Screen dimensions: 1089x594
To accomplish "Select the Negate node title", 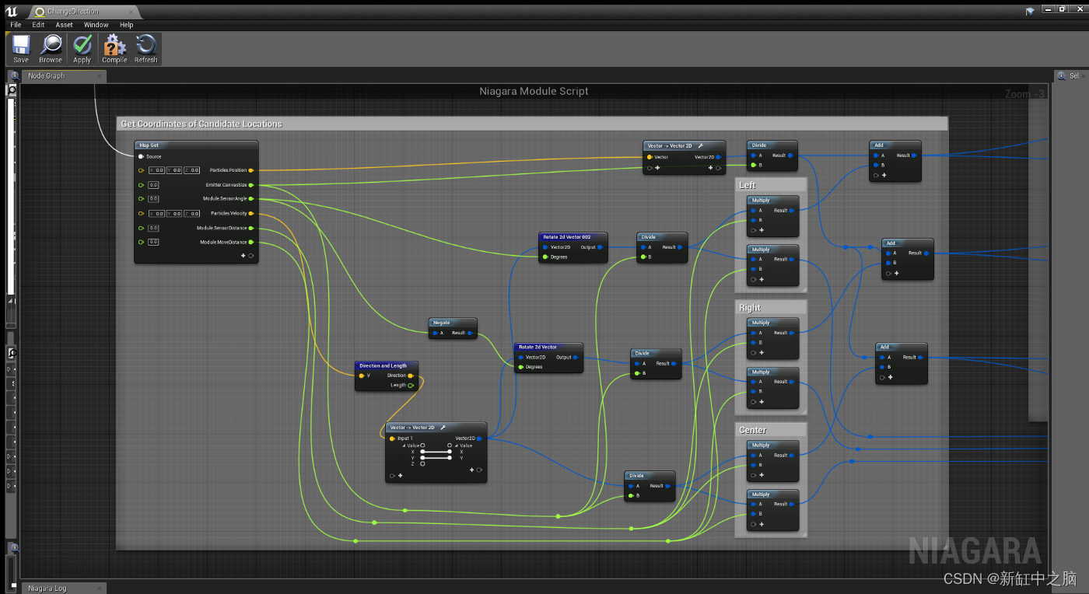I will [442, 323].
